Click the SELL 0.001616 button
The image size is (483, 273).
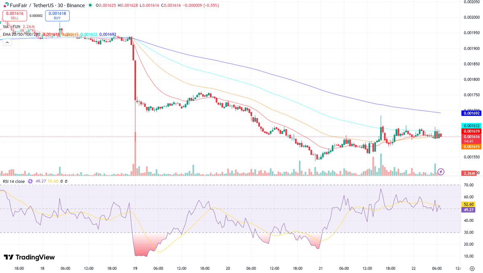pyautogui.click(x=15, y=15)
